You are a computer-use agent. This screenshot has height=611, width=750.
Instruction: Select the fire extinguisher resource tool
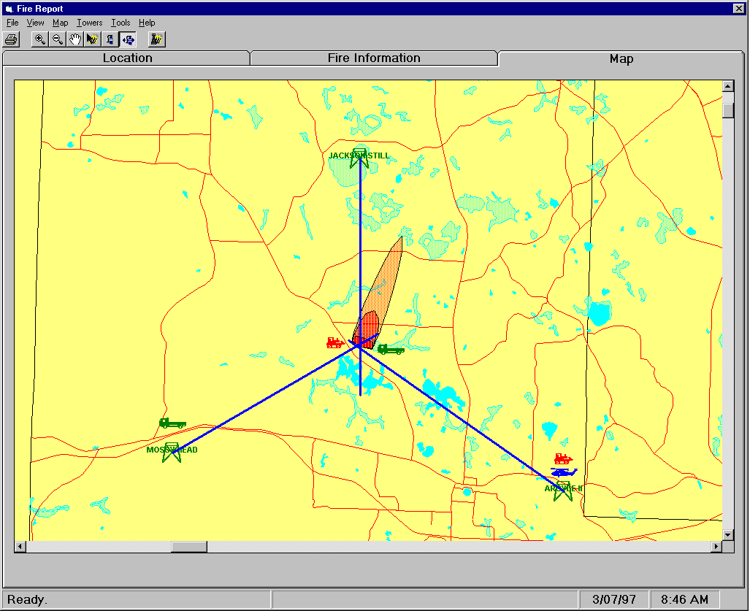click(110, 39)
